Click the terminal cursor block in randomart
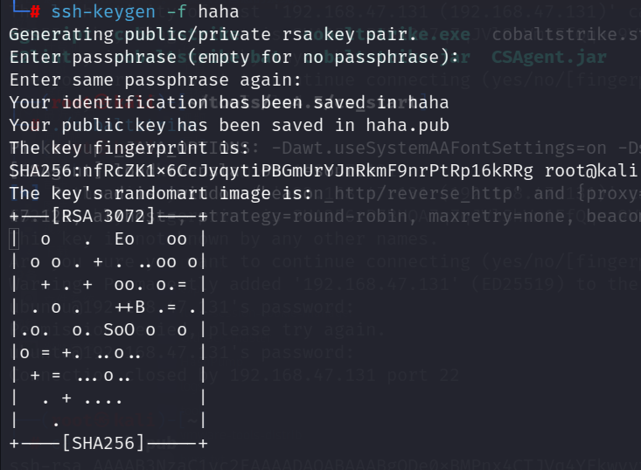This screenshot has height=470, width=641. pos(14,239)
